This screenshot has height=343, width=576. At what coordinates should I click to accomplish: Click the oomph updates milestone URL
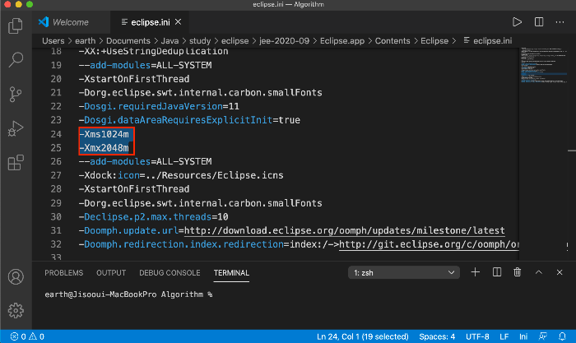[344, 230]
